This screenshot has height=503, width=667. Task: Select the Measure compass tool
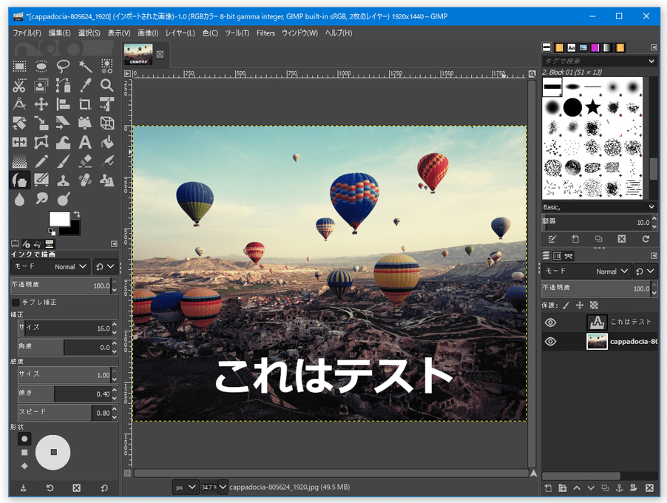click(x=19, y=104)
